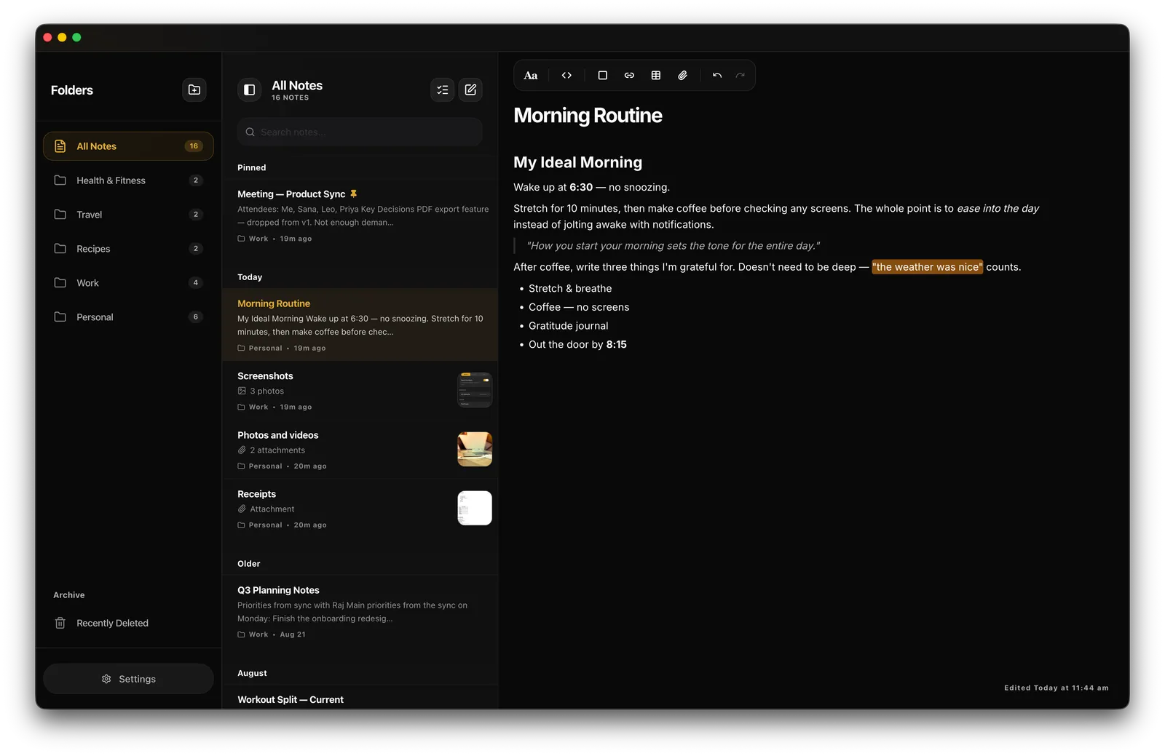
Task: Open the Photos and videos note
Action: pos(360,450)
